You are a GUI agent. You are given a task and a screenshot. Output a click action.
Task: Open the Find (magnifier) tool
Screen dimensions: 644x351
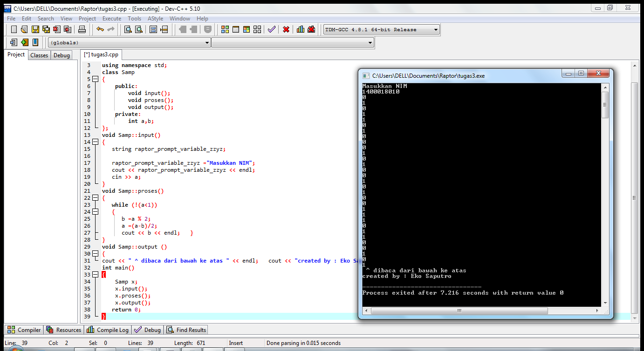tap(128, 29)
